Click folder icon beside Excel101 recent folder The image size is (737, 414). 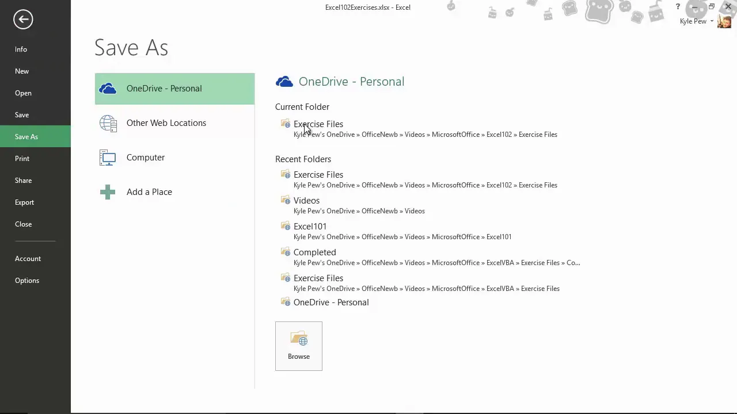click(x=286, y=226)
